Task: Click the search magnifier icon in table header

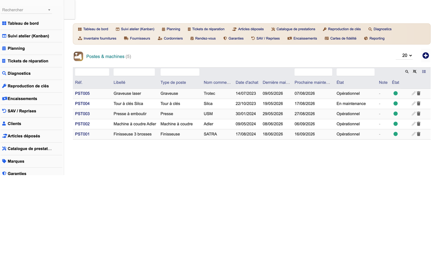Action: coord(407,72)
